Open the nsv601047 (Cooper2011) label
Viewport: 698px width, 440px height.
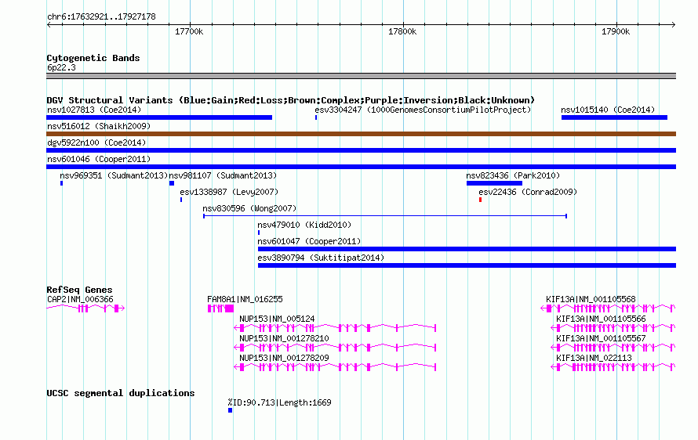(309, 241)
